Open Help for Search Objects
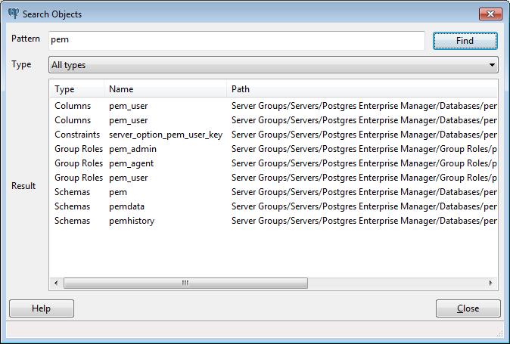The width and height of the screenshot is (510, 344). [x=41, y=308]
